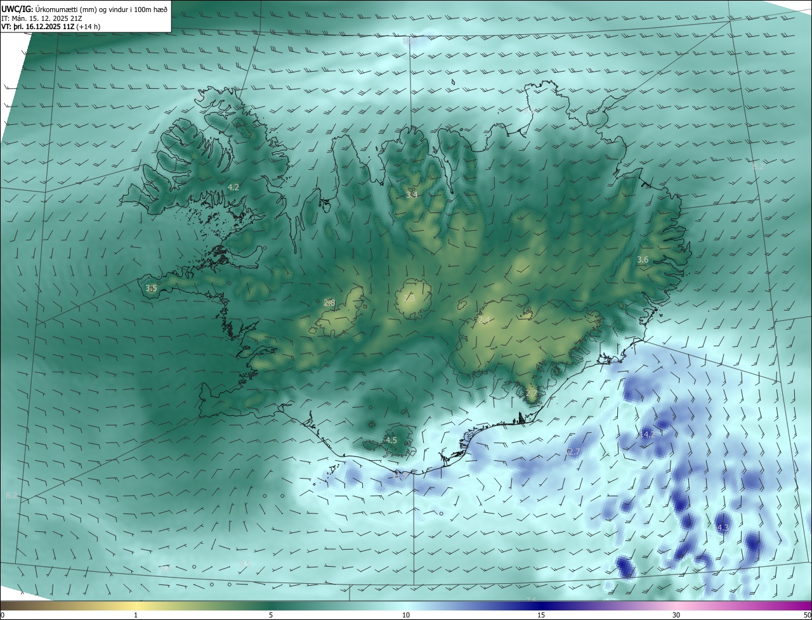Click the 3.5 value on Snæfellsnes peninsula
Image resolution: width=812 pixels, height=620 pixels.
pos(151,288)
